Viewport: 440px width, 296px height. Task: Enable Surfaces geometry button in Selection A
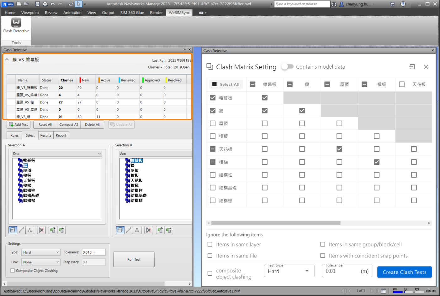pyautogui.click(x=13, y=230)
